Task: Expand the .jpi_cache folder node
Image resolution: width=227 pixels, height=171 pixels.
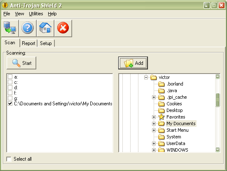Action: 154,97
